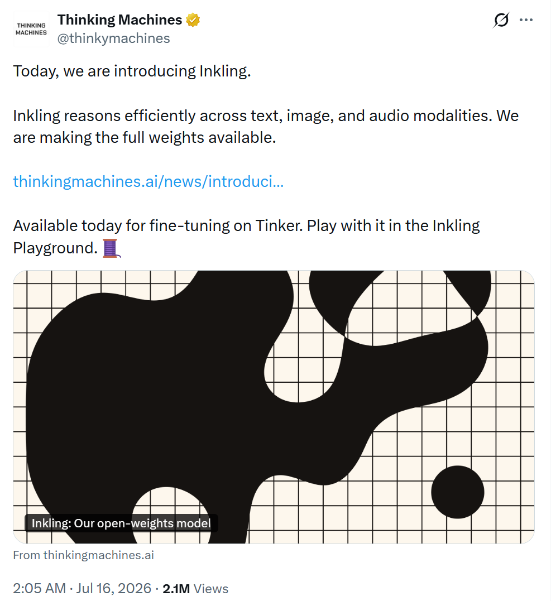Click the "Inkling: Our open-weights model" caption
The height and width of the screenshot is (601, 551).
click(121, 523)
